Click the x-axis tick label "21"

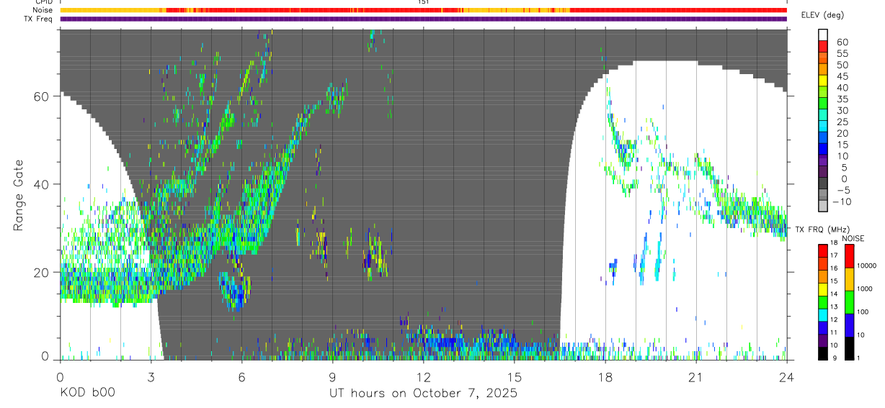695,377
